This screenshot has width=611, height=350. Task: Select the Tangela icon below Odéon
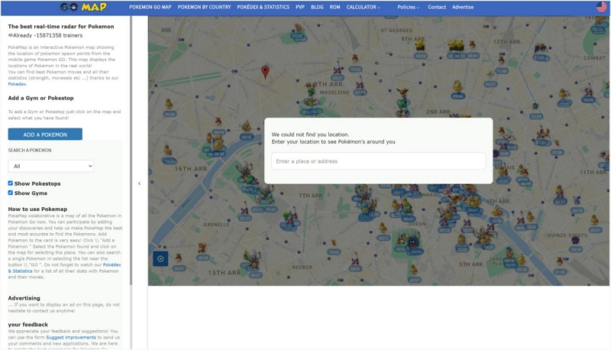tap(412, 243)
